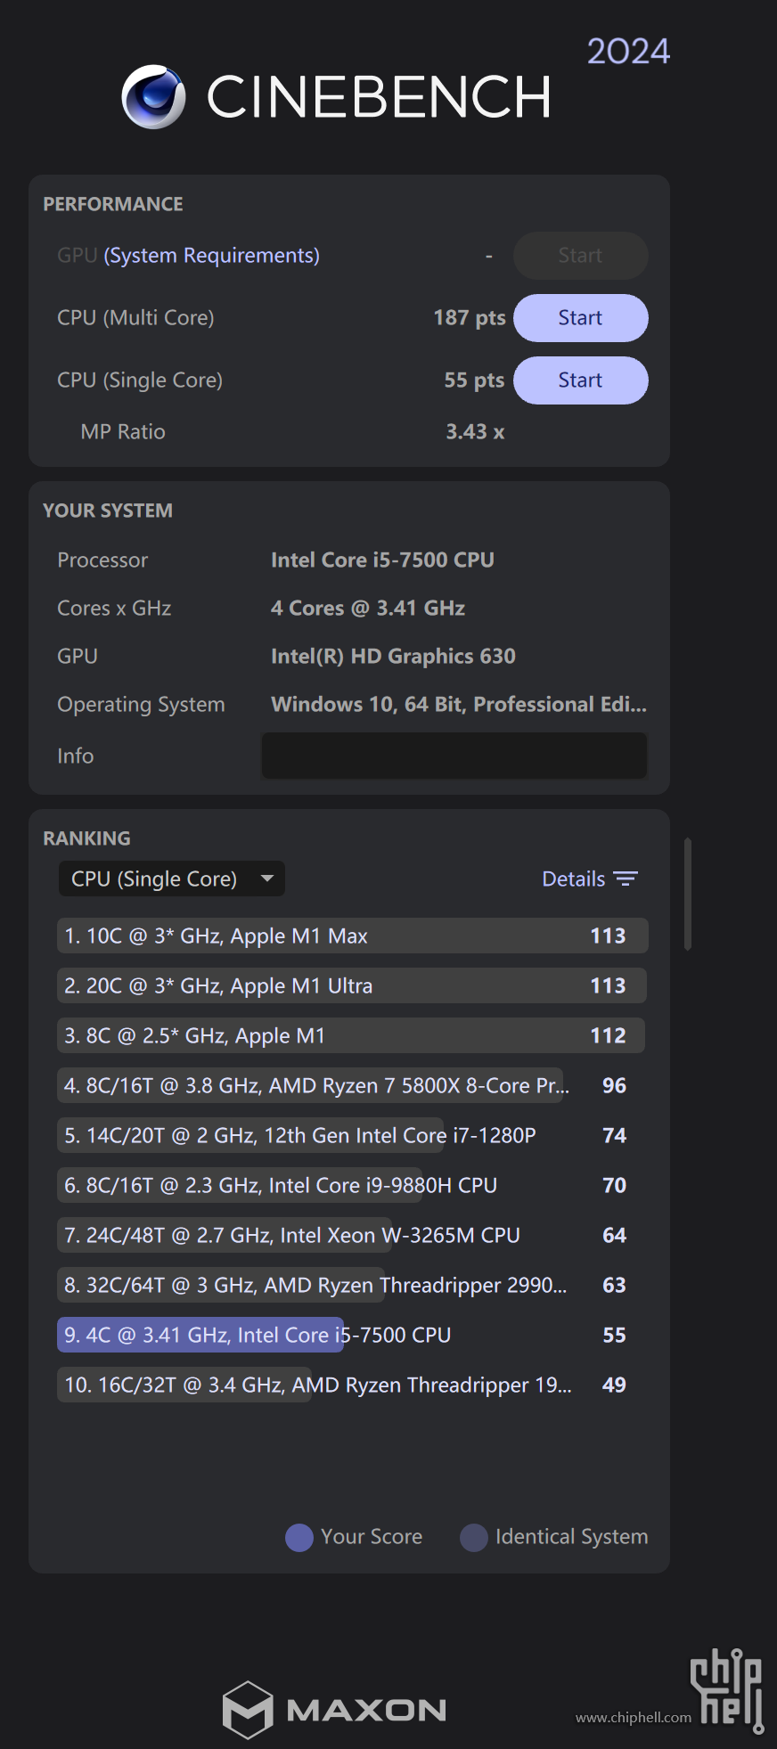Image resolution: width=777 pixels, height=1749 pixels.
Task: Start the CPU Single Core benchmark
Action: (580, 380)
